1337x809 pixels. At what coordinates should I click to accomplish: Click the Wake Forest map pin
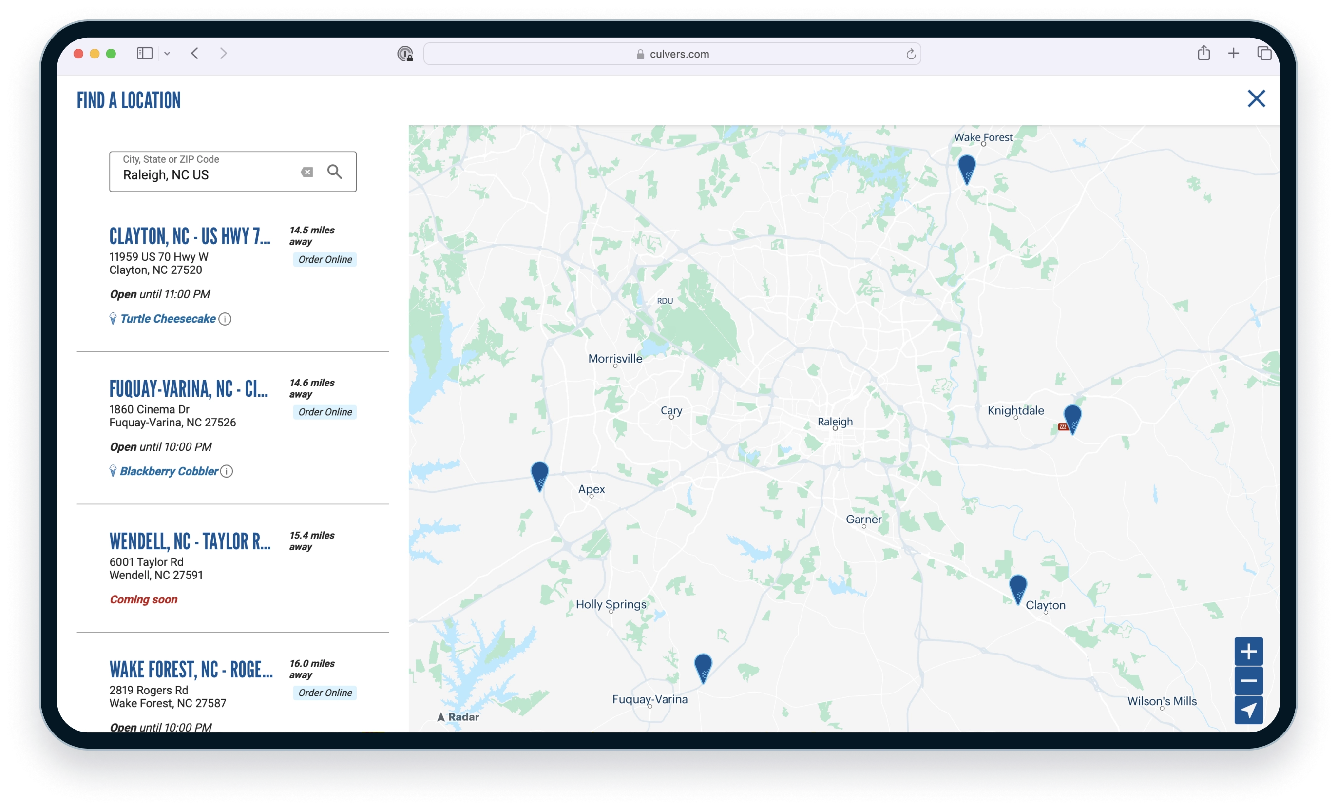pyautogui.click(x=966, y=168)
